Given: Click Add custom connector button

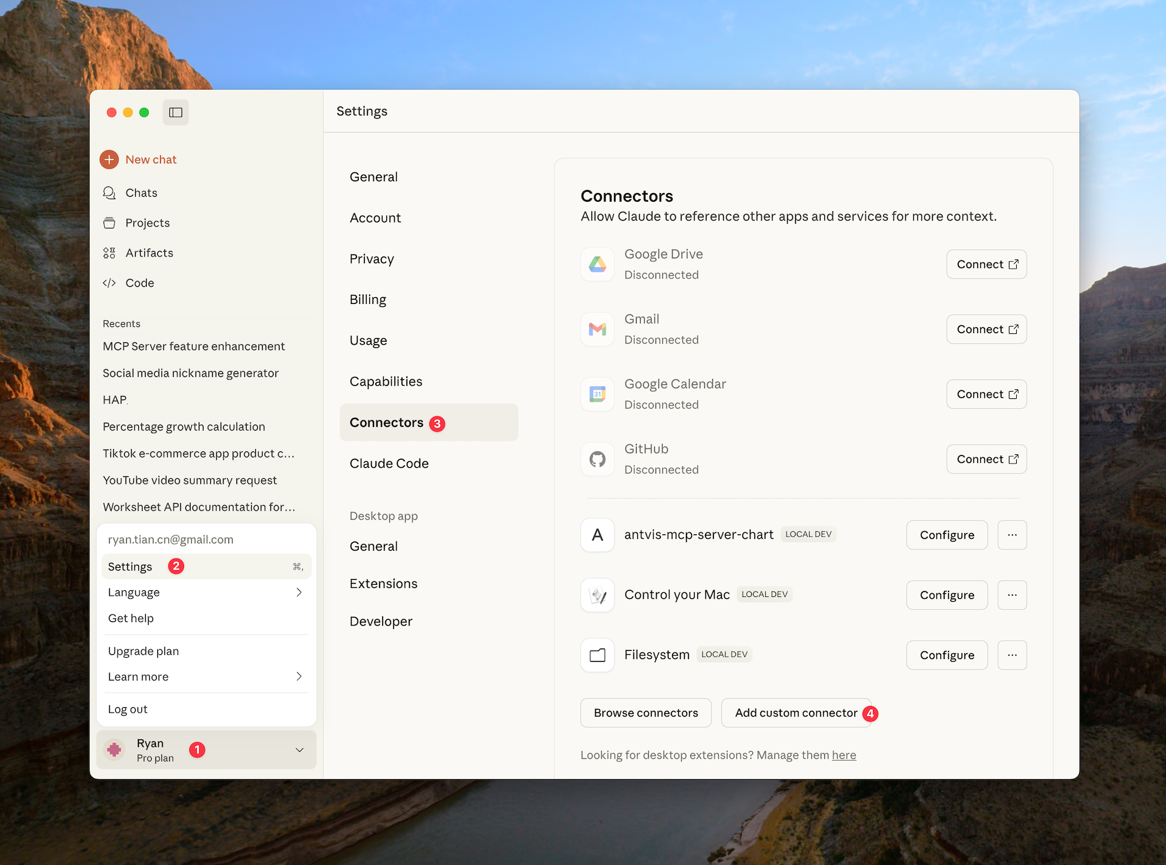Looking at the screenshot, I should (x=796, y=713).
